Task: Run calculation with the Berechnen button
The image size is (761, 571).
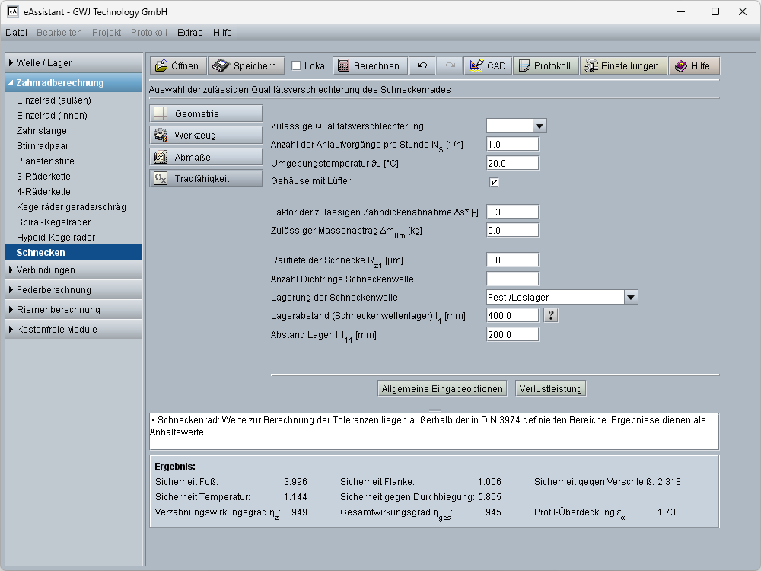Action: point(370,66)
